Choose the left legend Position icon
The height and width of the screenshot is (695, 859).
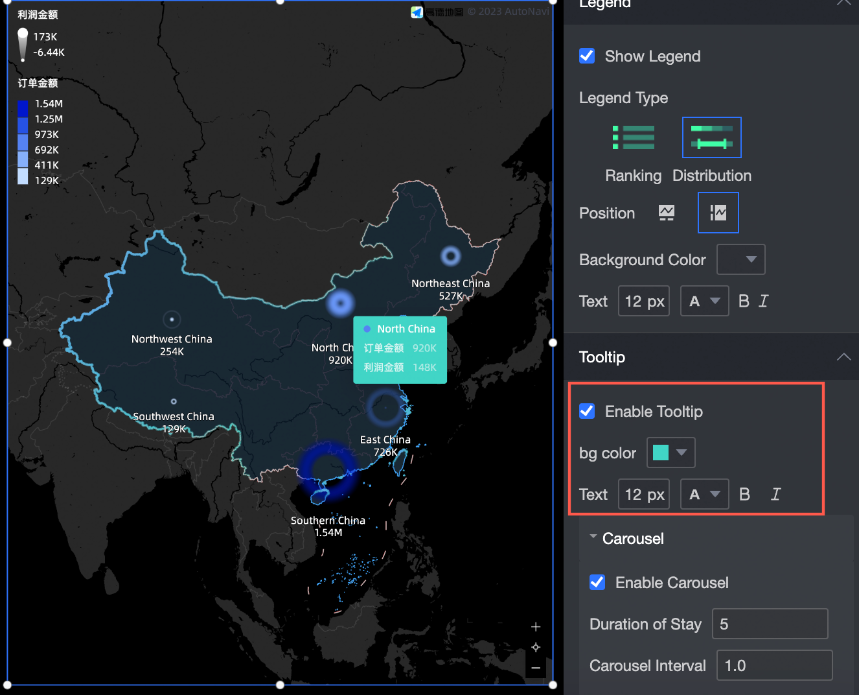coord(667,212)
